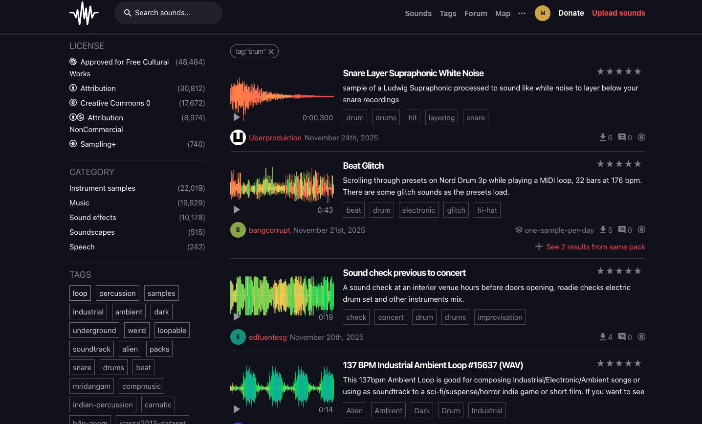
Task: Click the one-sample-per-day pack icon link
Action: (x=519, y=230)
